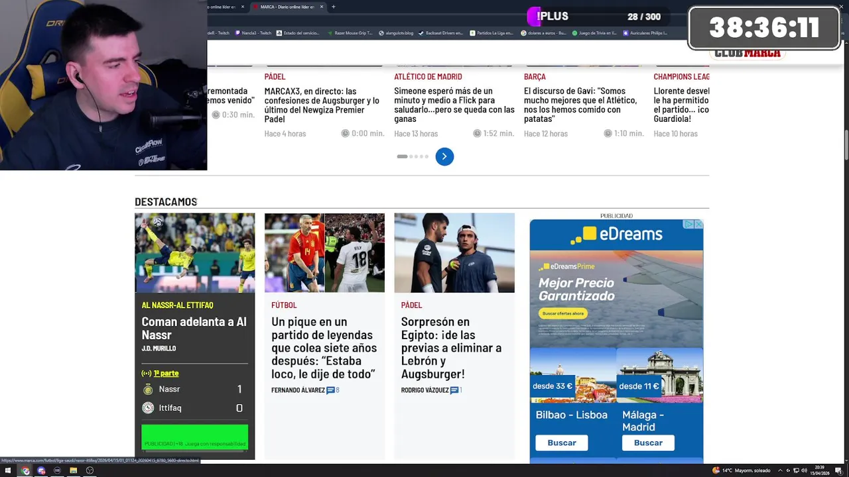The width and height of the screenshot is (849, 477).
Task: Open dolares a euros bookmark
Action: tap(543, 32)
